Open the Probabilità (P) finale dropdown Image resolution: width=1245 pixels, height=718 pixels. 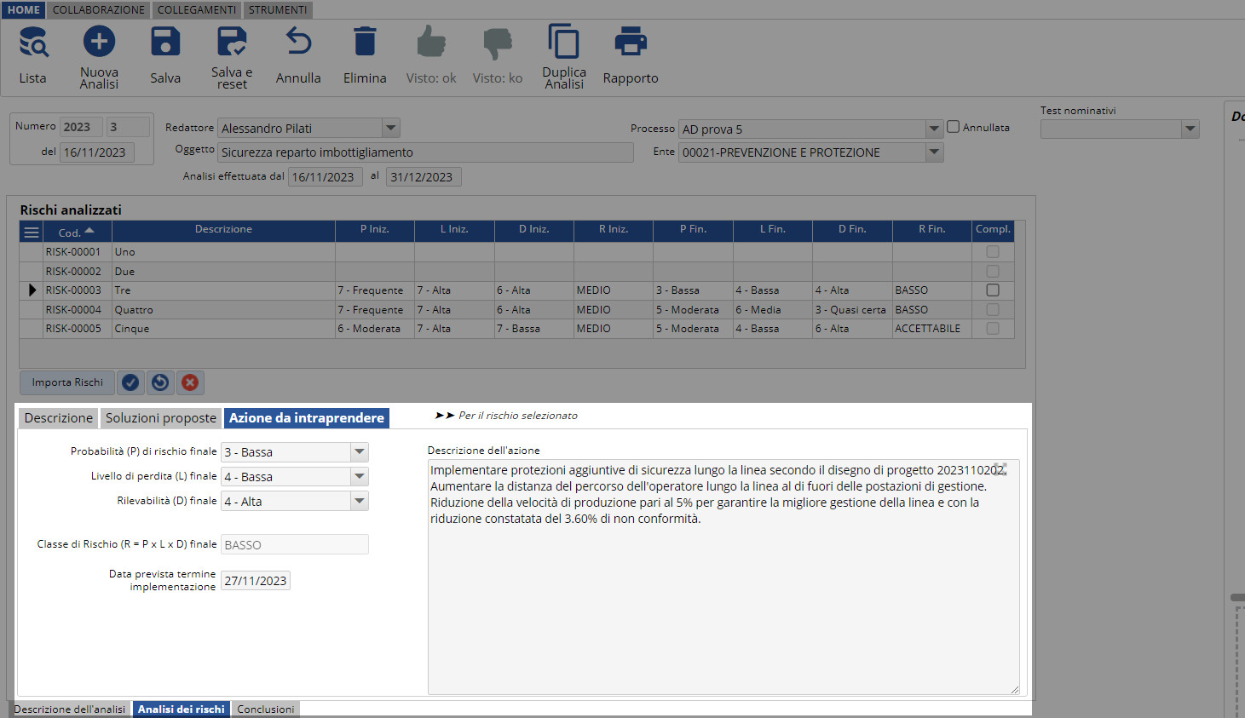[360, 452]
